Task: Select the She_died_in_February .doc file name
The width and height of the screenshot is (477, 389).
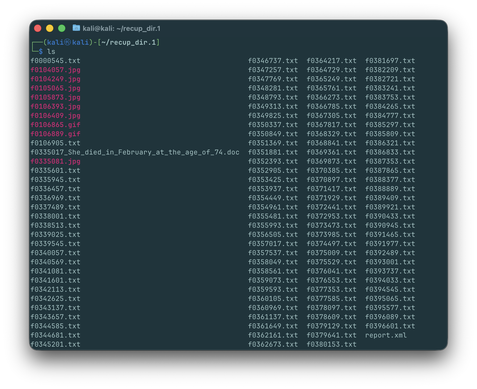Action: click(135, 152)
